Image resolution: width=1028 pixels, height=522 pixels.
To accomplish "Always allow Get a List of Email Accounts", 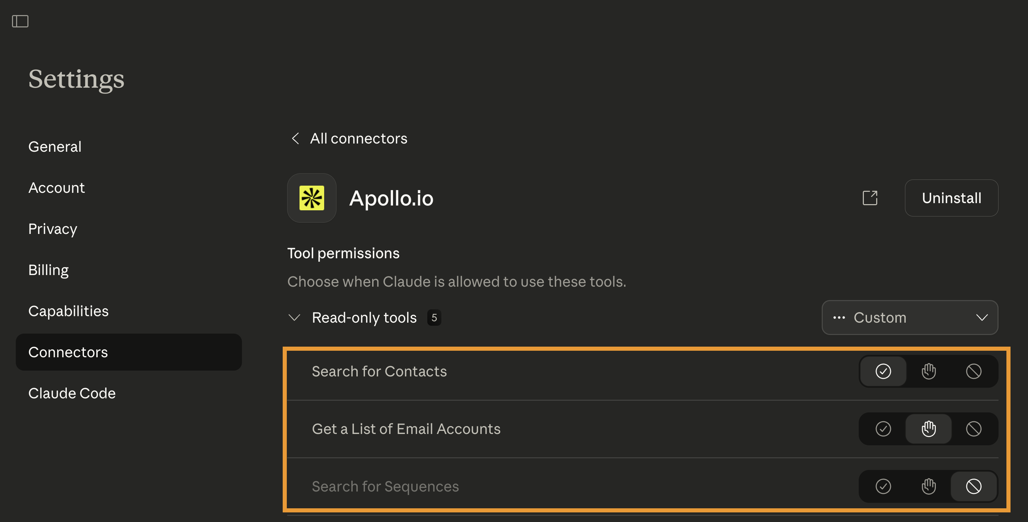I will 883,429.
